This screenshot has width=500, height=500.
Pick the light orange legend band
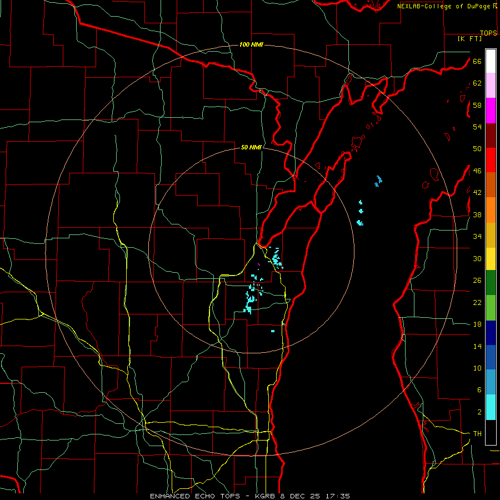tap(491, 210)
